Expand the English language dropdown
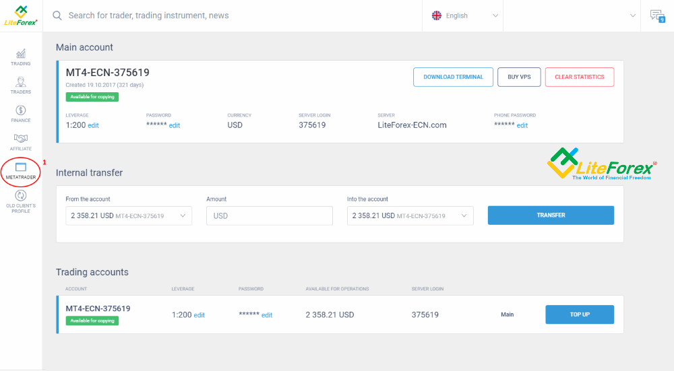Screen dimensions: 674x371 tap(462, 15)
